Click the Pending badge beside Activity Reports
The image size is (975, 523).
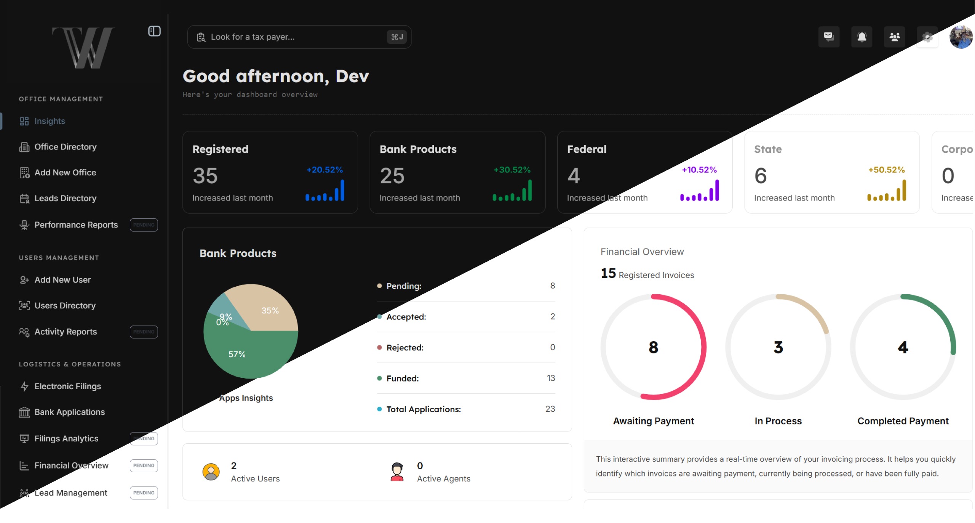[144, 332]
